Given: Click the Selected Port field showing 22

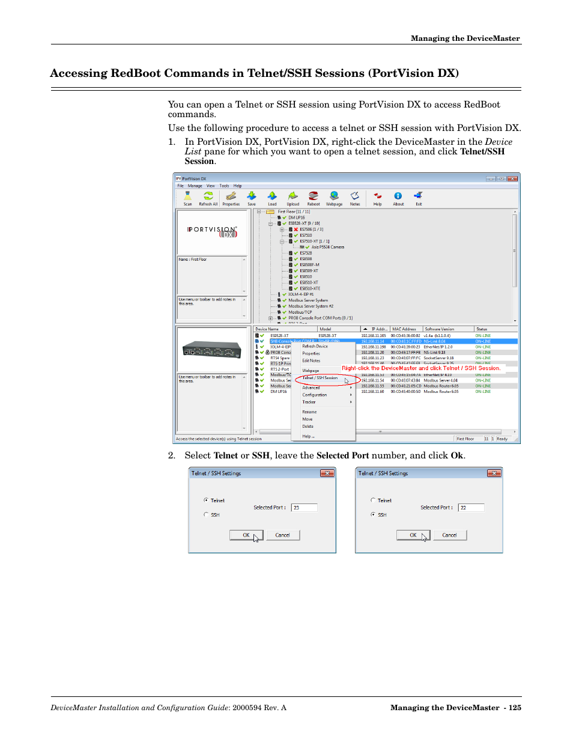Looking at the screenshot, I should click(471, 508).
